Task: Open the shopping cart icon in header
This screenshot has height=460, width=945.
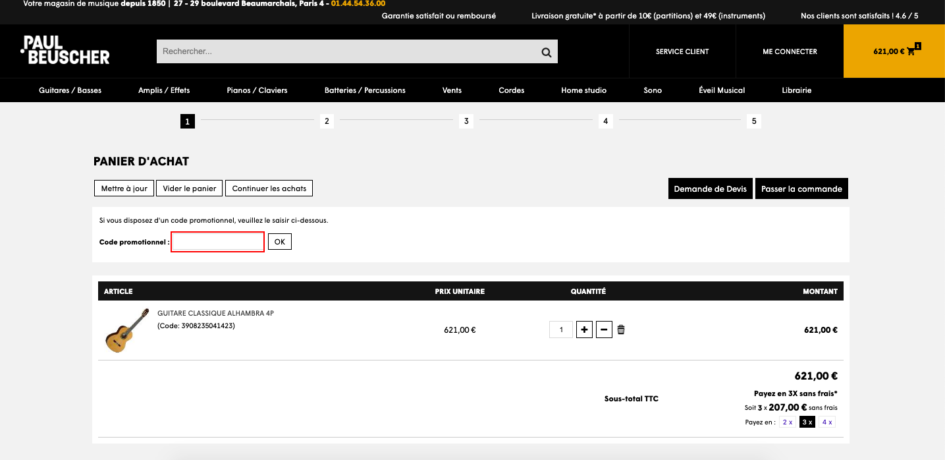Action: [x=911, y=51]
